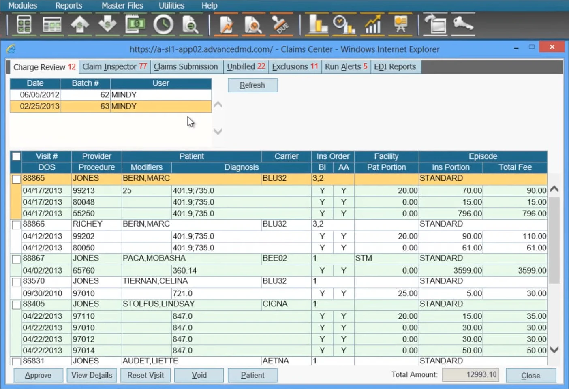The image size is (569, 389).
Task: Check the checkbox beside visit 88867
Action: (x=16, y=259)
